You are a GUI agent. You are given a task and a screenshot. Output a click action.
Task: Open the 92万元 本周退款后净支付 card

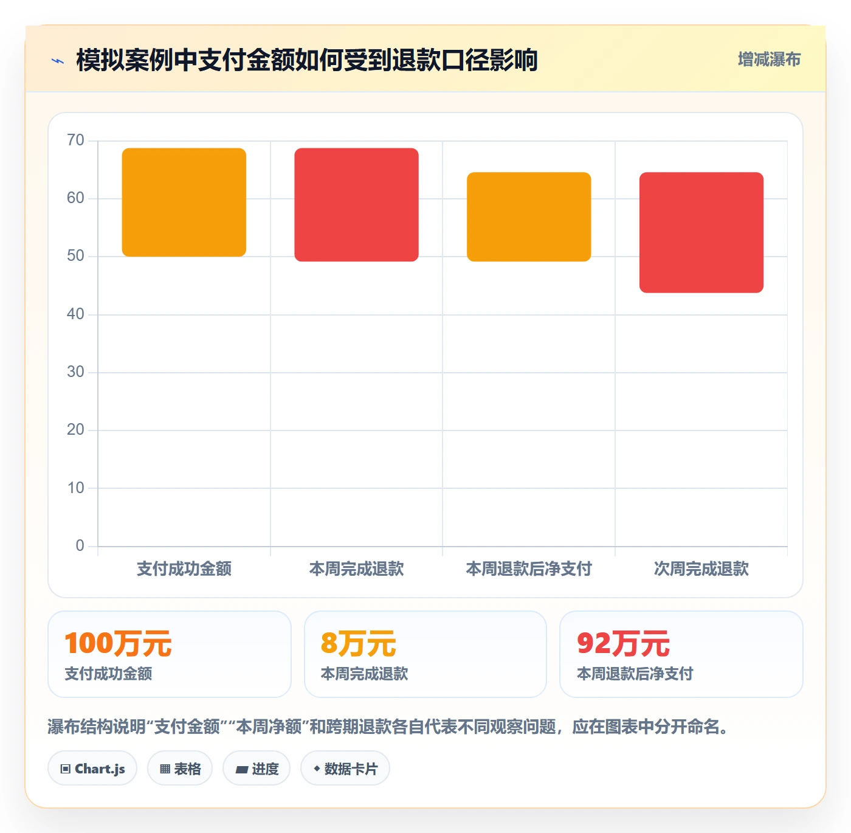click(x=681, y=654)
